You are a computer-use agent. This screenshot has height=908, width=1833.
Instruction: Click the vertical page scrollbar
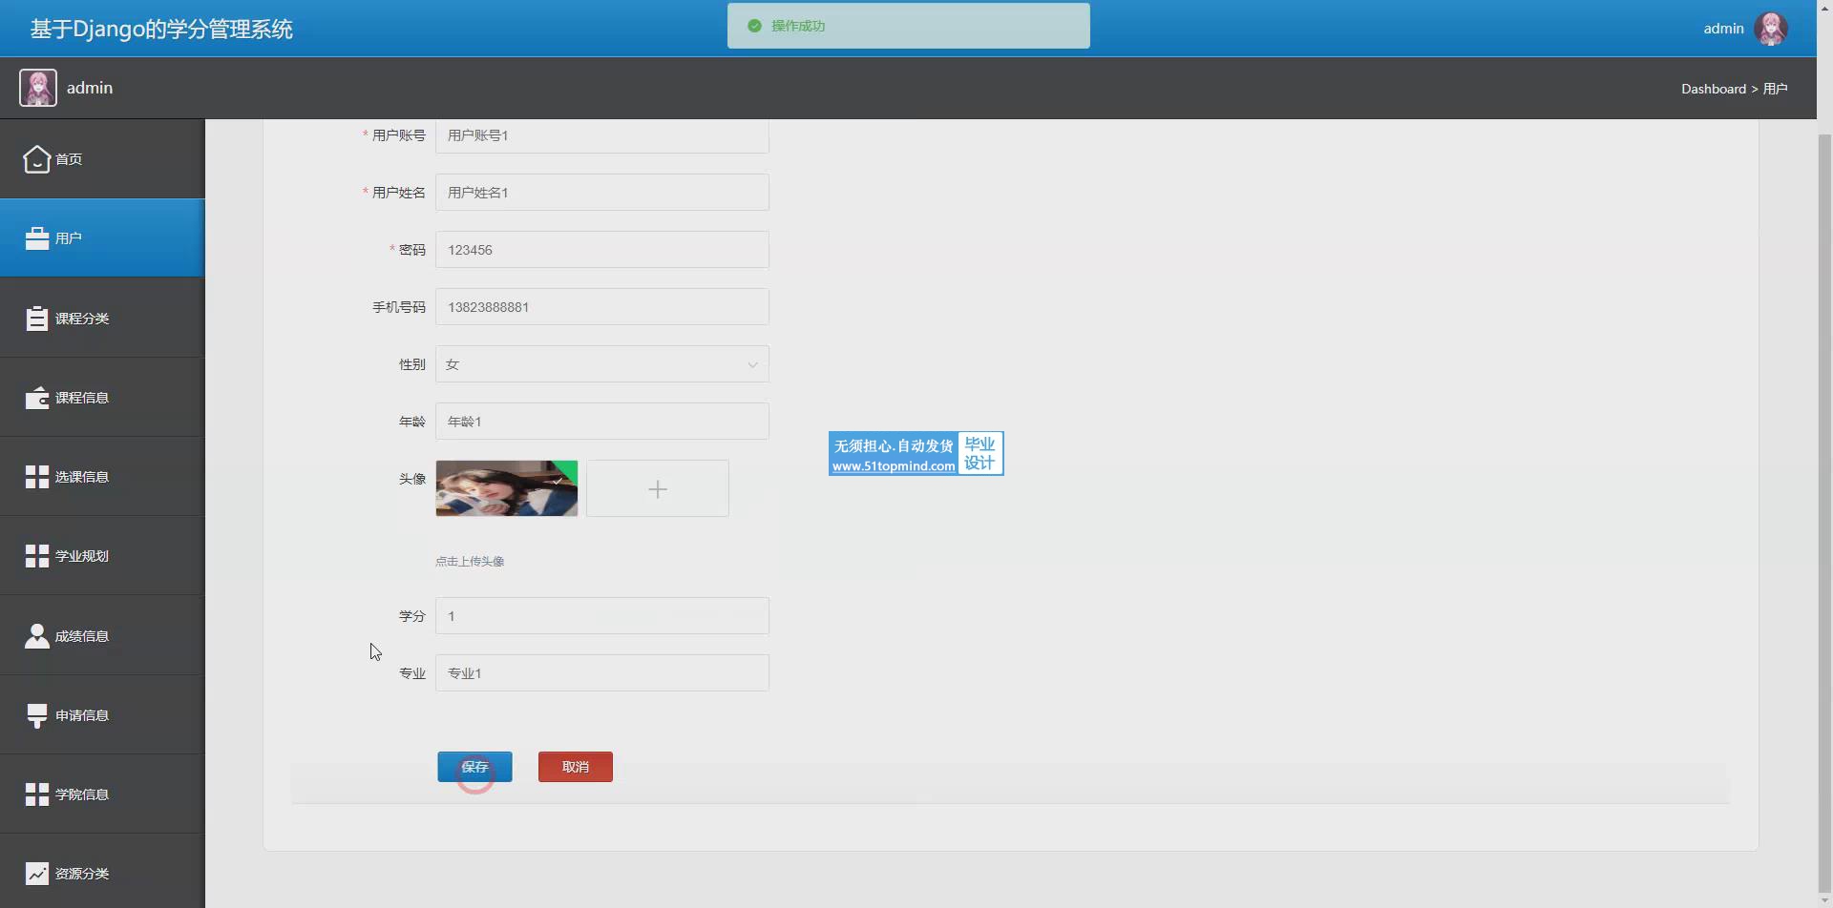[1824, 515]
